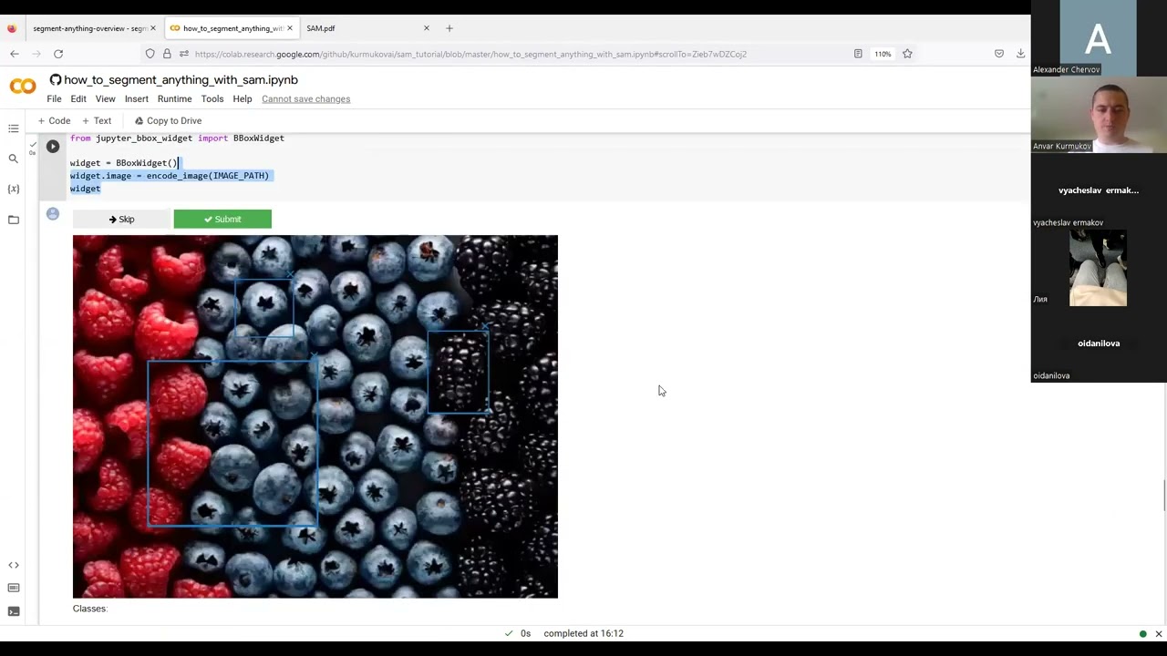Viewport: 1167px width, 656px height.
Task: Open the search panel icon
Action: (x=14, y=159)
